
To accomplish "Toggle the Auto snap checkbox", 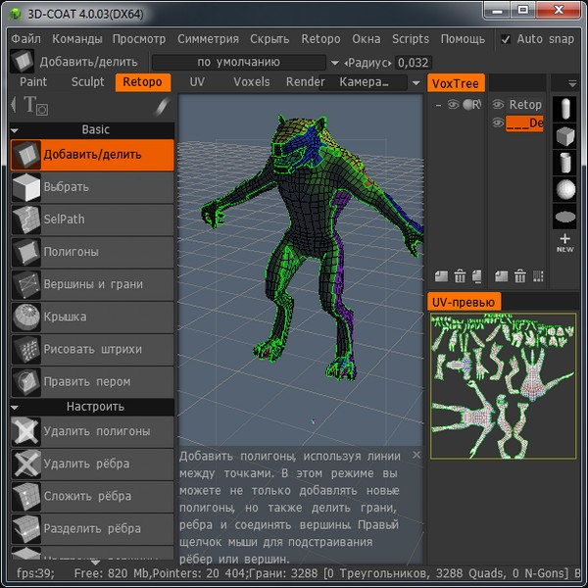I will 506,39.
